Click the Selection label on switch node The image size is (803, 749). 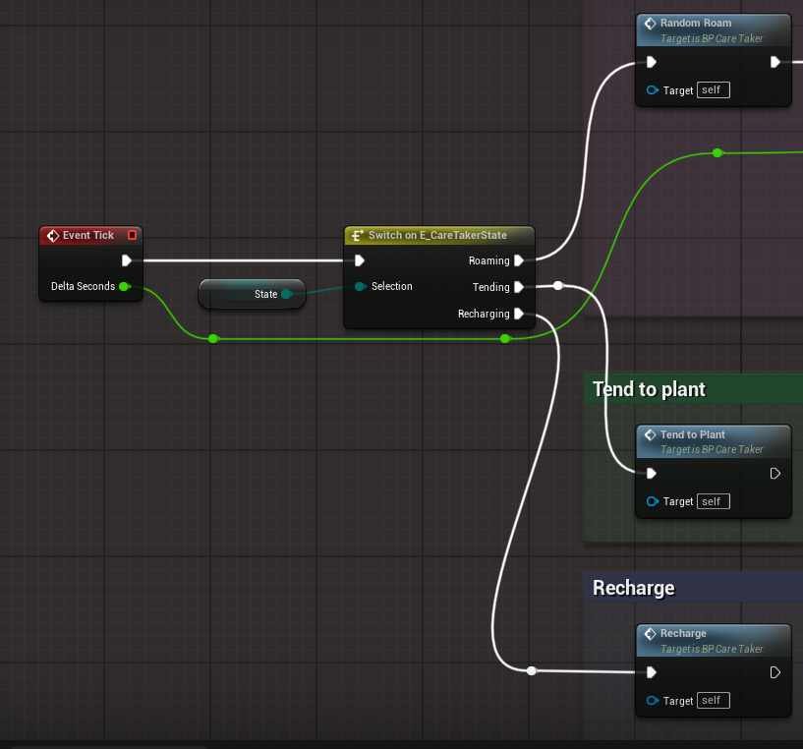click(392, 286)
